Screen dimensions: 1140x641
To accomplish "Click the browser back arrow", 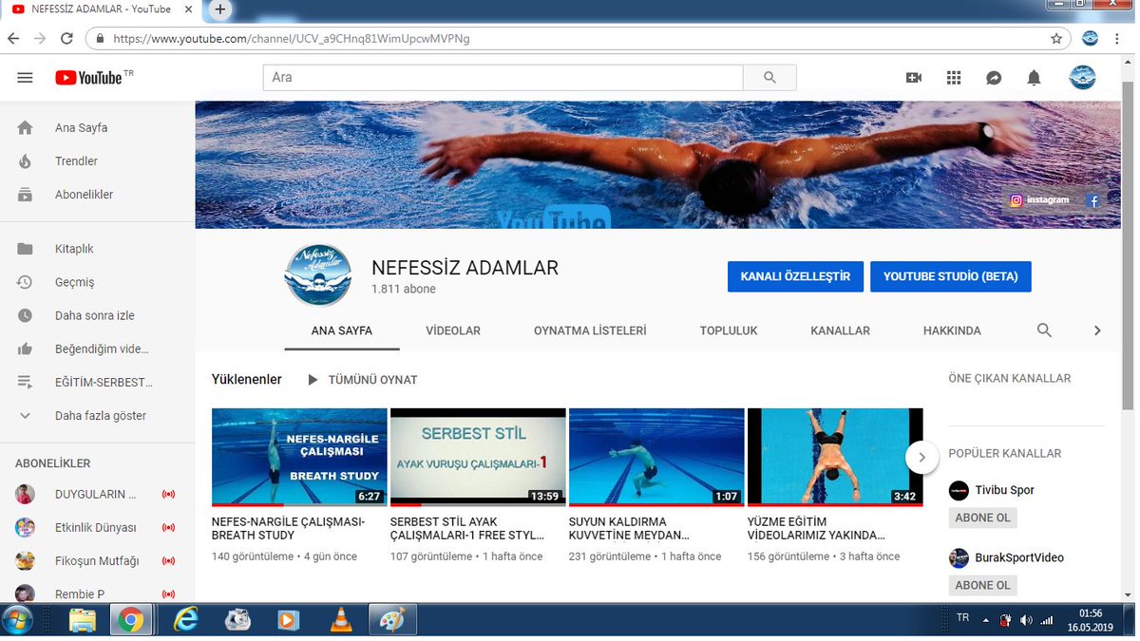I will click(x=13, y=39).
